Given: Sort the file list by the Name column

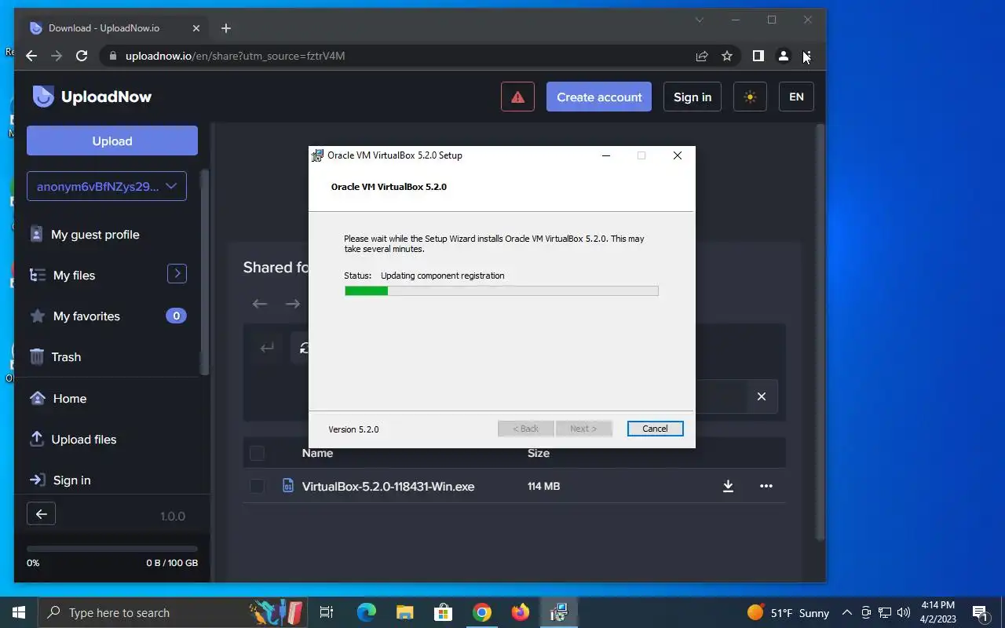Looking at the screenshot, I should (318, 453).
